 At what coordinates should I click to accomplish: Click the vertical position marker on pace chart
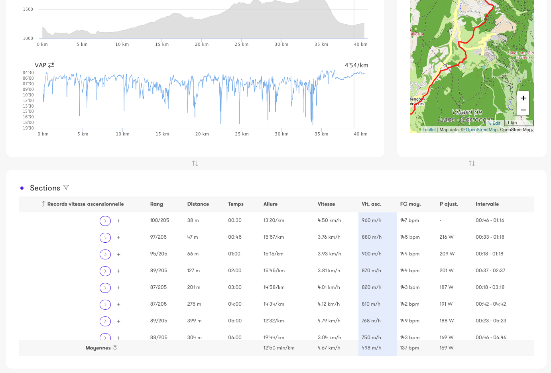coord(354,100)
